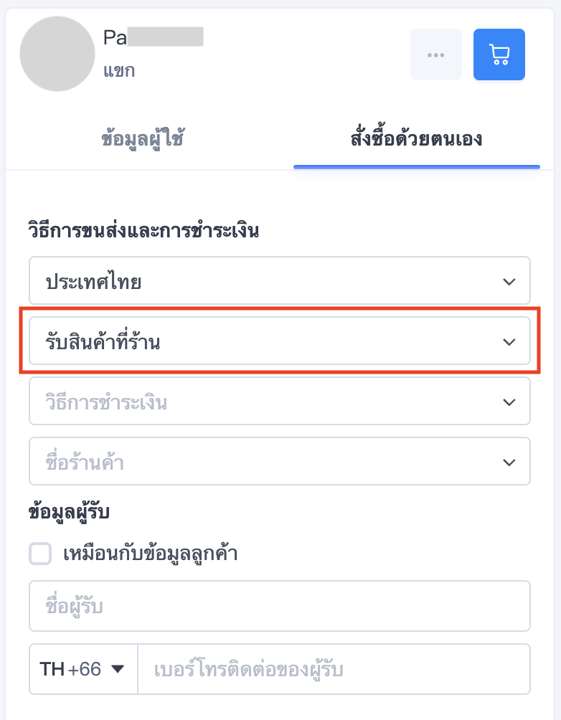
Task: Click the three-dots more options button
Action: (x=435, y=55)
